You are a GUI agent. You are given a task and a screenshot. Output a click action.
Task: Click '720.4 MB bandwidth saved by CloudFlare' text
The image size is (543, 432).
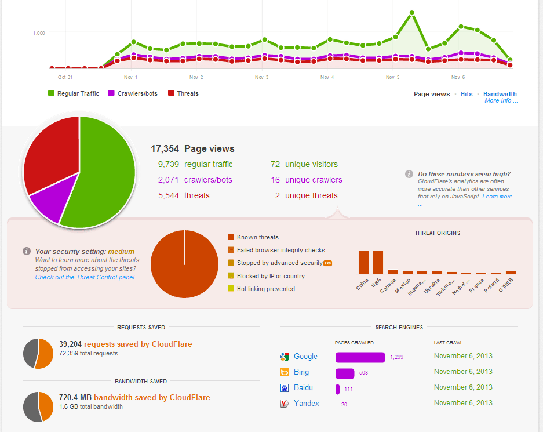pyautogui.click(x=134, y=397)
